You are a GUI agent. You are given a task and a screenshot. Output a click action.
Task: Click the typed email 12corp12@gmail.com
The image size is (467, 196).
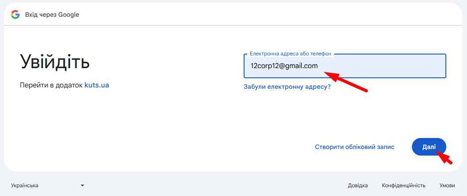click(284, 66)
